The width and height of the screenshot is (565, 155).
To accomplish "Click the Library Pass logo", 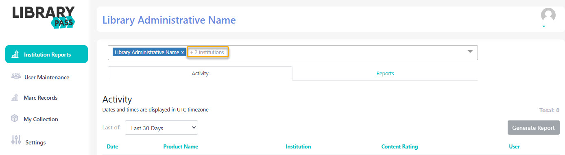I will [x=44, y=17].
